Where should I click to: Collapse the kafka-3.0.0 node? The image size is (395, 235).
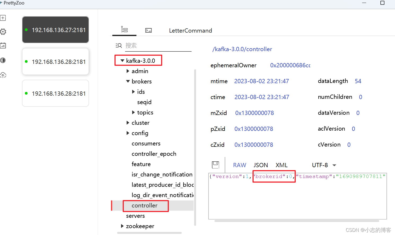coord(122,61)
